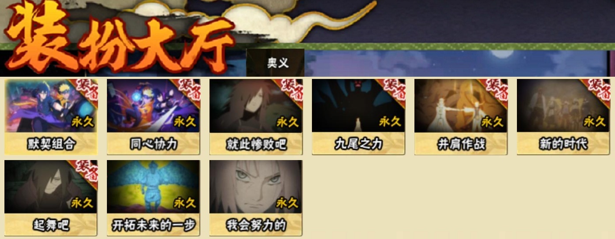Choose the 就此惨败吧 artwork
The width and height of the screenshot is (615, 239).
pos(256,106)
